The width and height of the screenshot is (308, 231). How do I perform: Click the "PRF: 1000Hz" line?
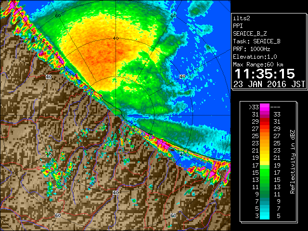[x=252, y=49]
